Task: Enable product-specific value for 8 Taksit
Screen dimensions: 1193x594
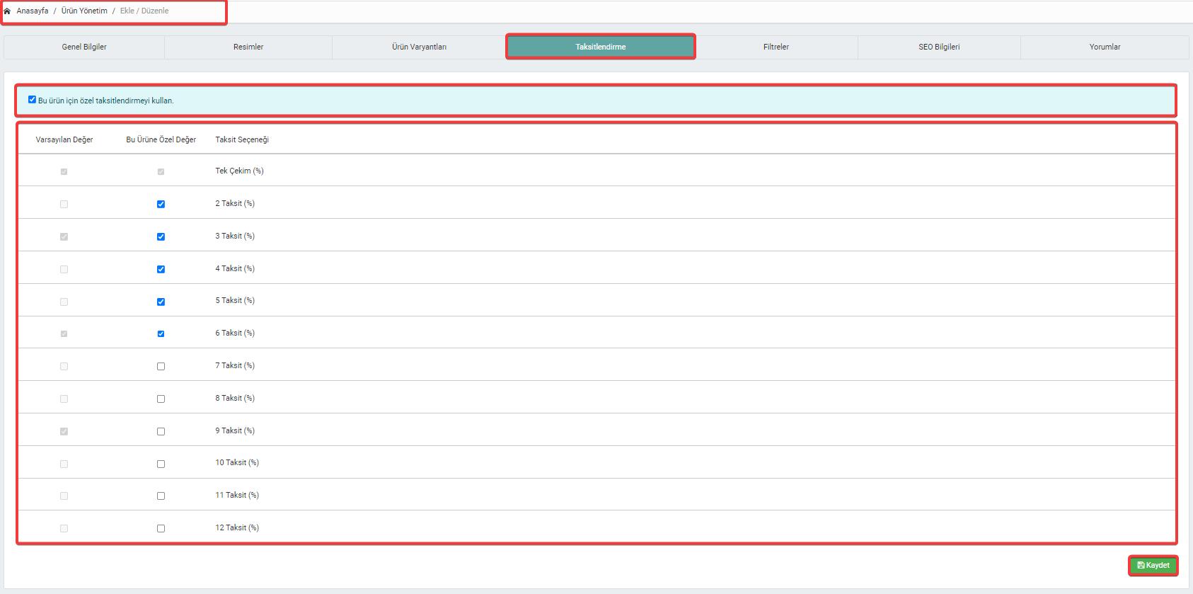Action: (x=161, y=399)
